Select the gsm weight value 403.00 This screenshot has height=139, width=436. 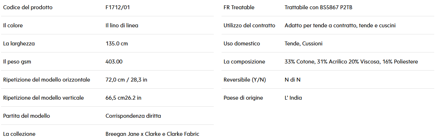tap(114, 62)
